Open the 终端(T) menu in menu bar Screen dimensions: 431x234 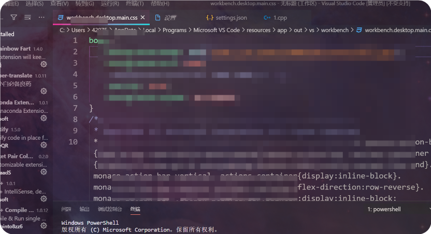[136, 3]
